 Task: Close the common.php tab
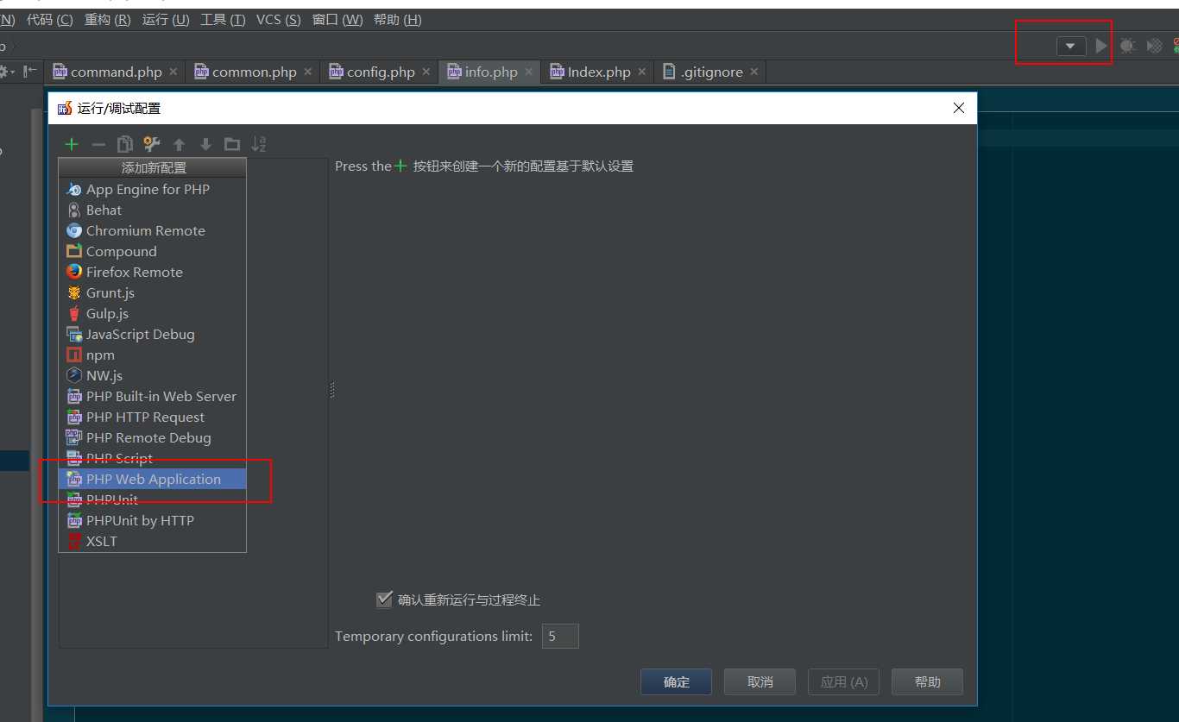tap(308, 72)
